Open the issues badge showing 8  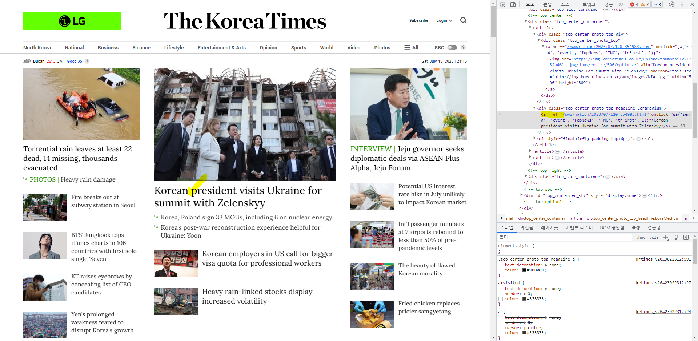pyautogui.click(x=657, y=4)
